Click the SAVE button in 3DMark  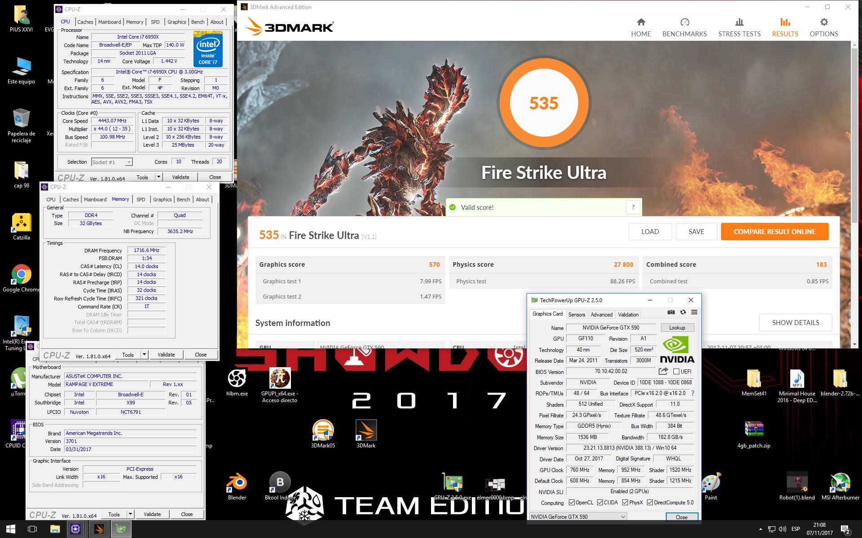pyautogui.click(x=696, y=232)
